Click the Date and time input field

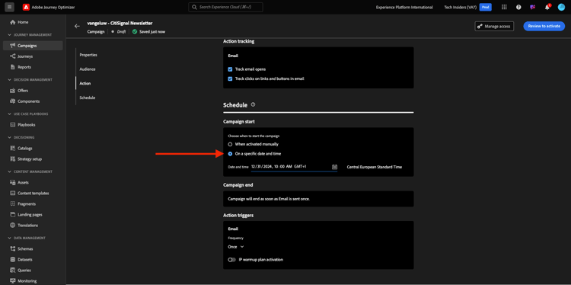pyautogui.click(x=294, y=167)
